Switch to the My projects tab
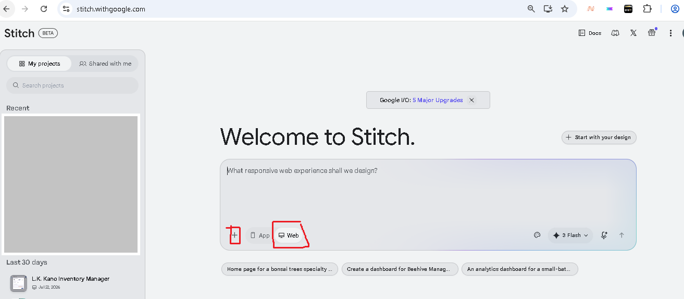 (40, 64)
